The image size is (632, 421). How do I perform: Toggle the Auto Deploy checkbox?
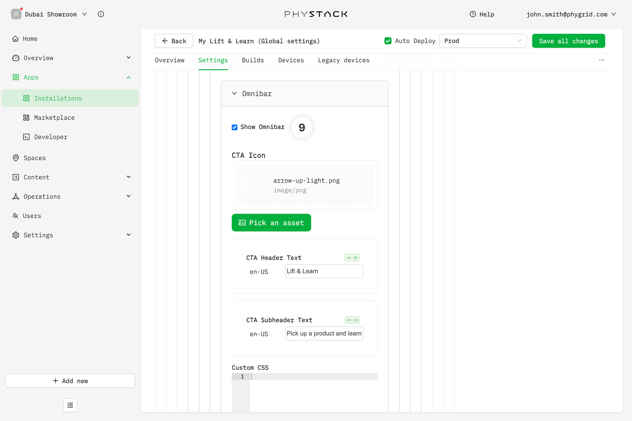(388, 41)
